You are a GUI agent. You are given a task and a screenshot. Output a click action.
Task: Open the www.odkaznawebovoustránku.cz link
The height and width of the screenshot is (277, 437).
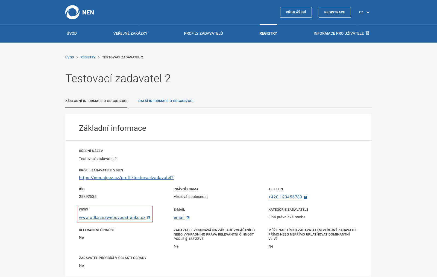point(112,218)
